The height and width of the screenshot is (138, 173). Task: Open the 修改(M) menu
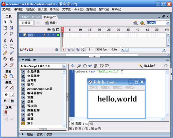pos(55,9)
